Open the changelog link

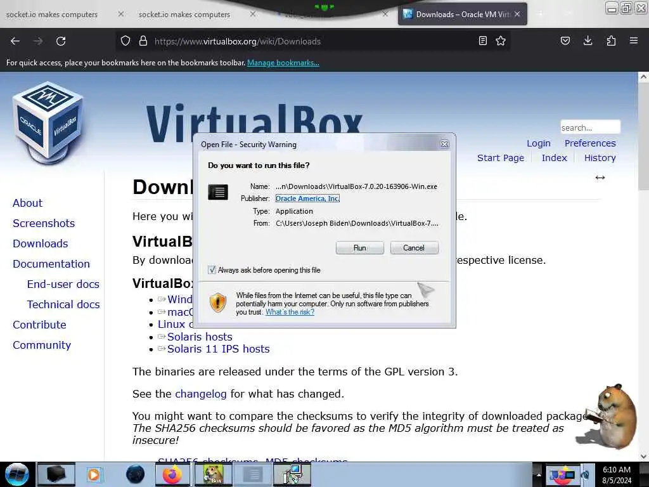coord(201,394)
